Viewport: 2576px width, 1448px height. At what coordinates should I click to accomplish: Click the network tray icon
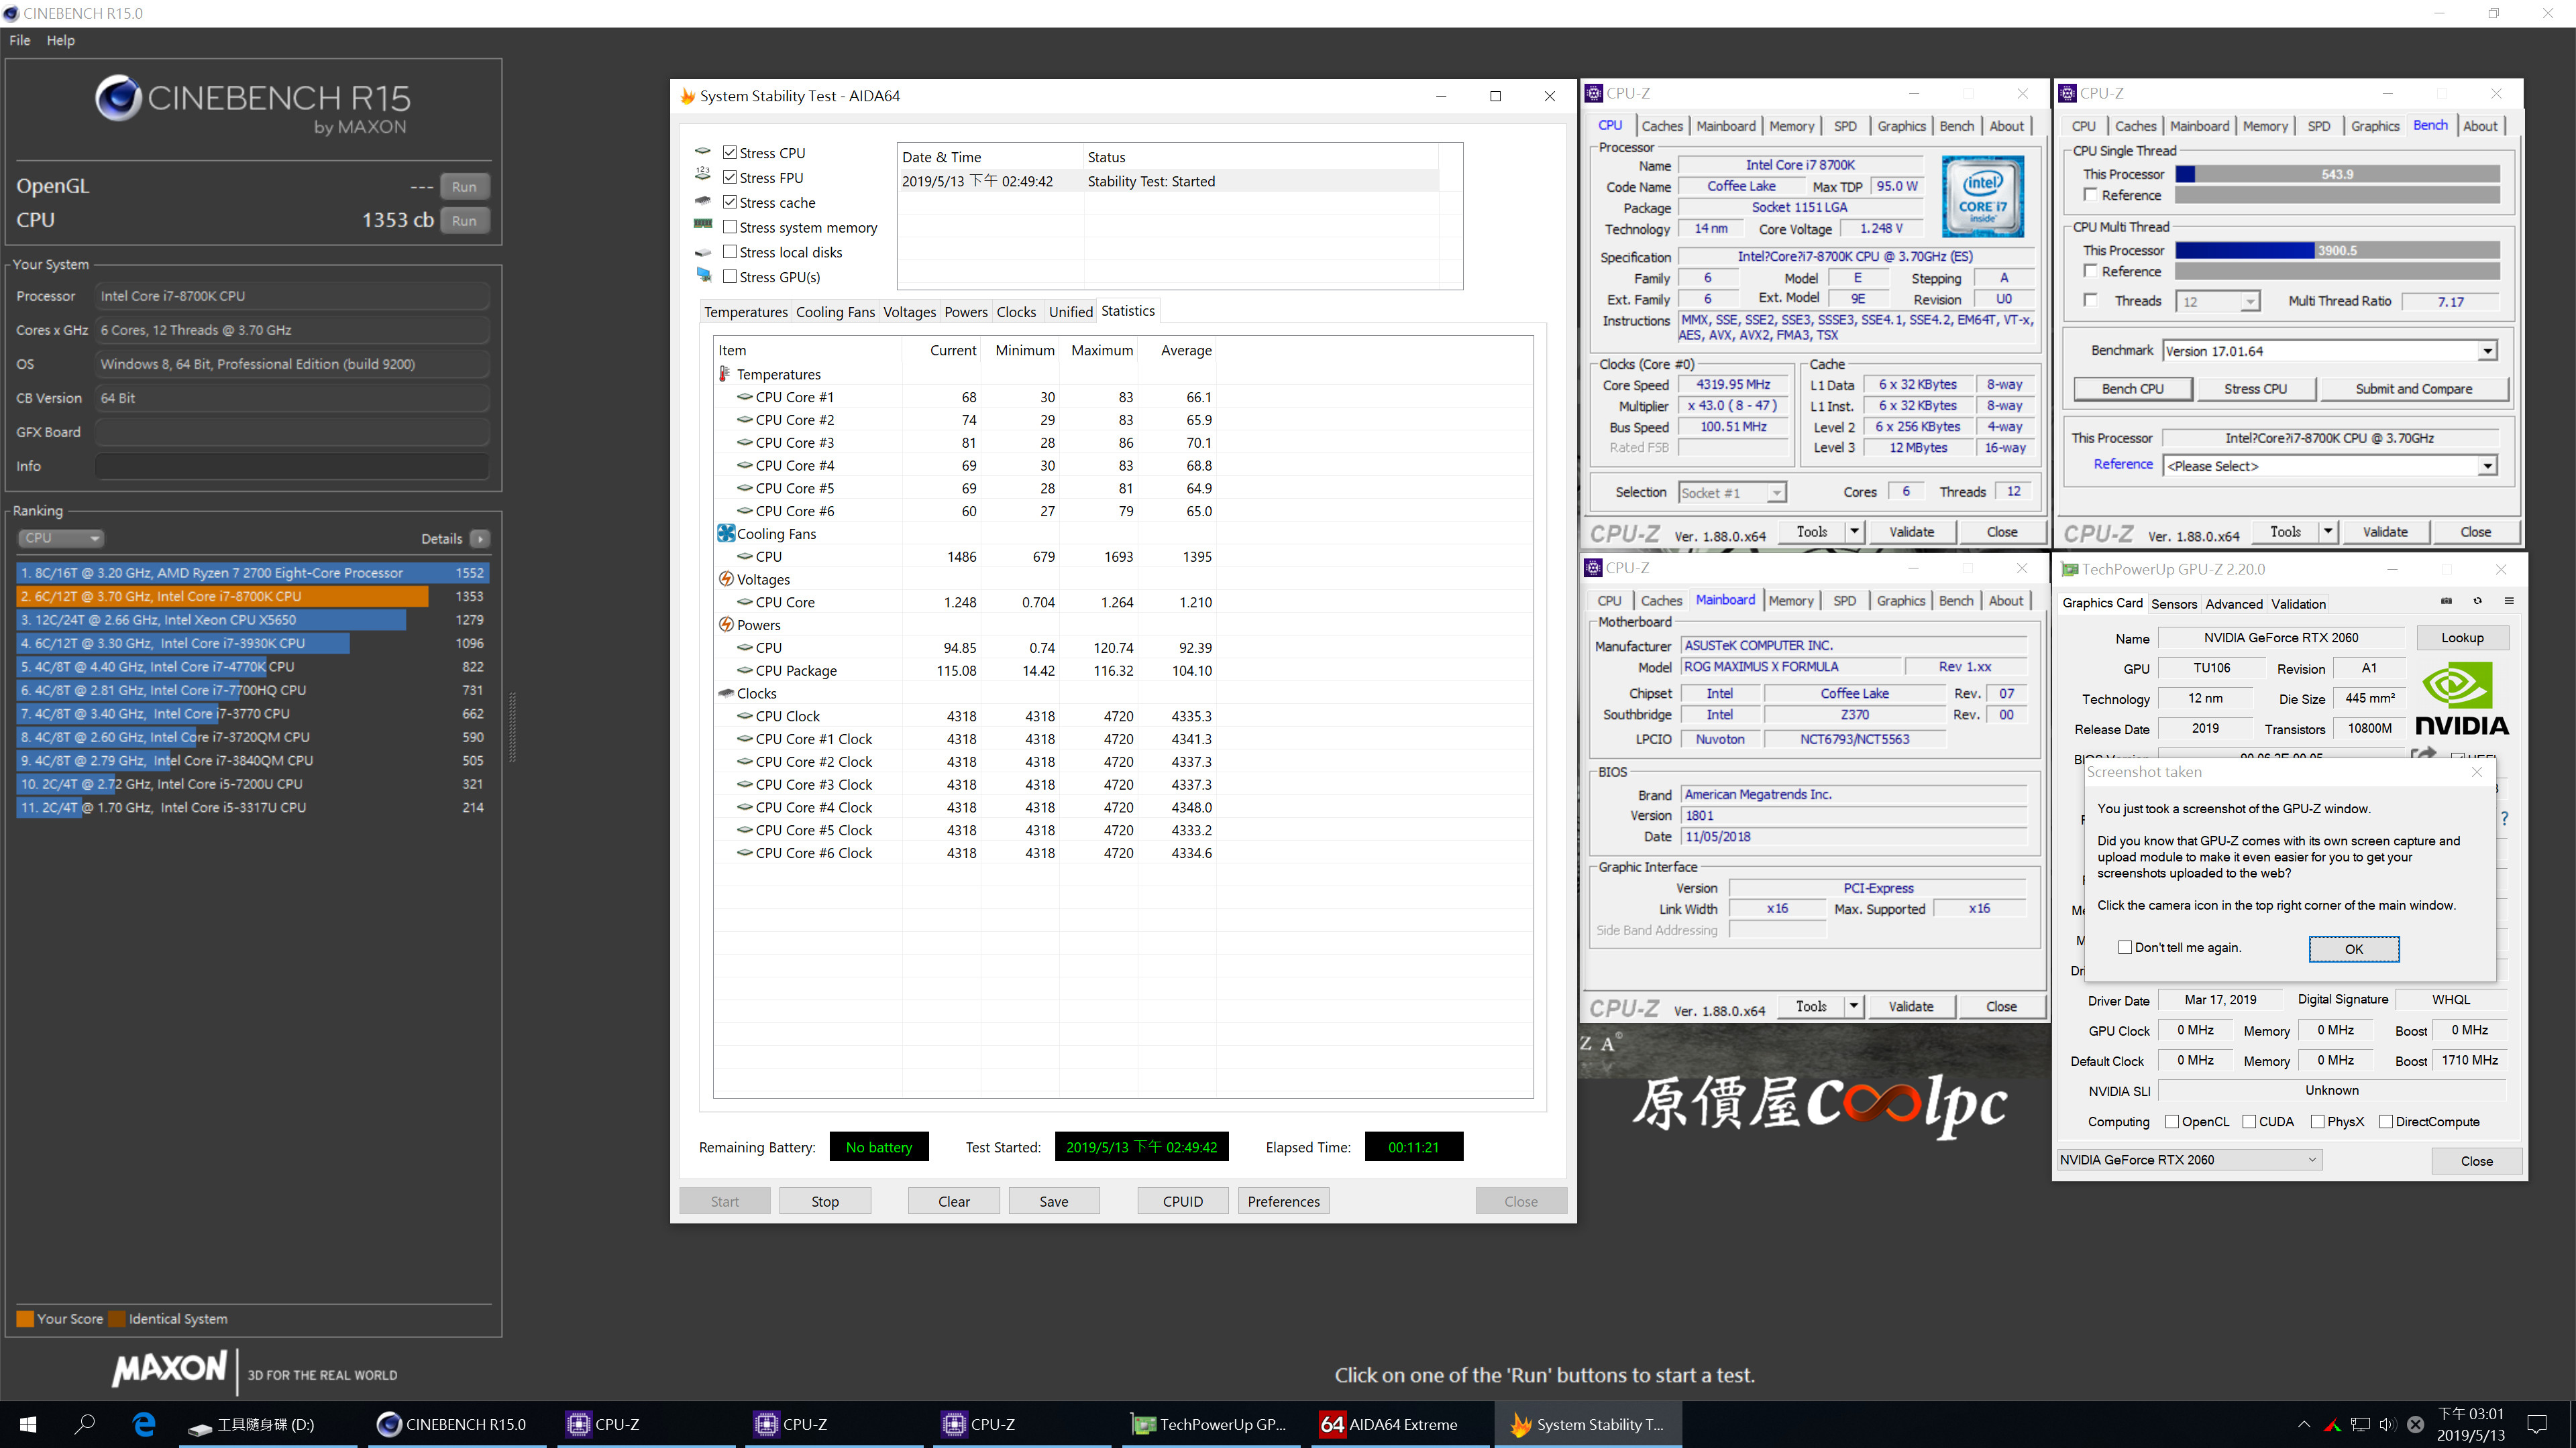tap(2360, 1424)
